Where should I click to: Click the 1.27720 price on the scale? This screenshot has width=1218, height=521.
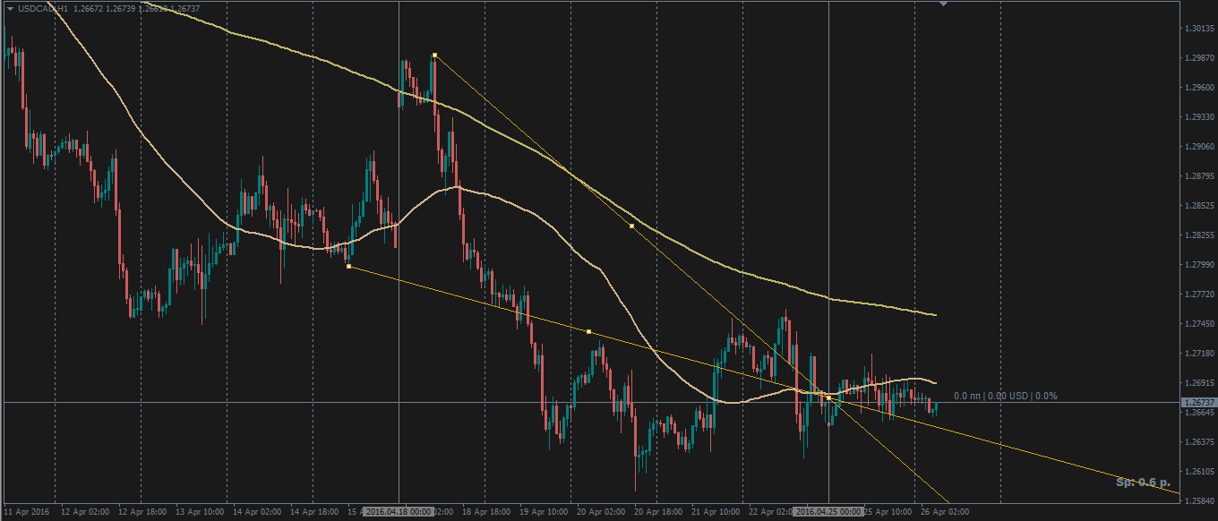1198,295
